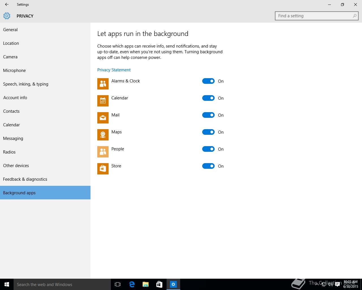Select Location in the sidebar
This screenshot has width=362, height=290.
click(x=45, y=43)
